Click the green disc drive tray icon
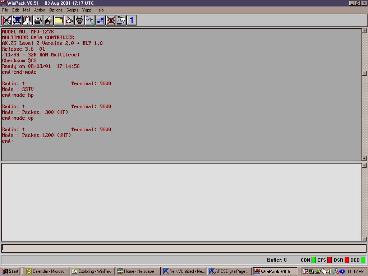 coord(318,271)
